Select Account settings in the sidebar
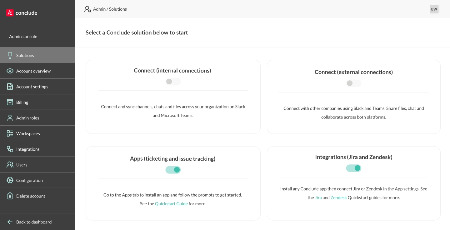 pyautogui.click(x=32, y=86)
